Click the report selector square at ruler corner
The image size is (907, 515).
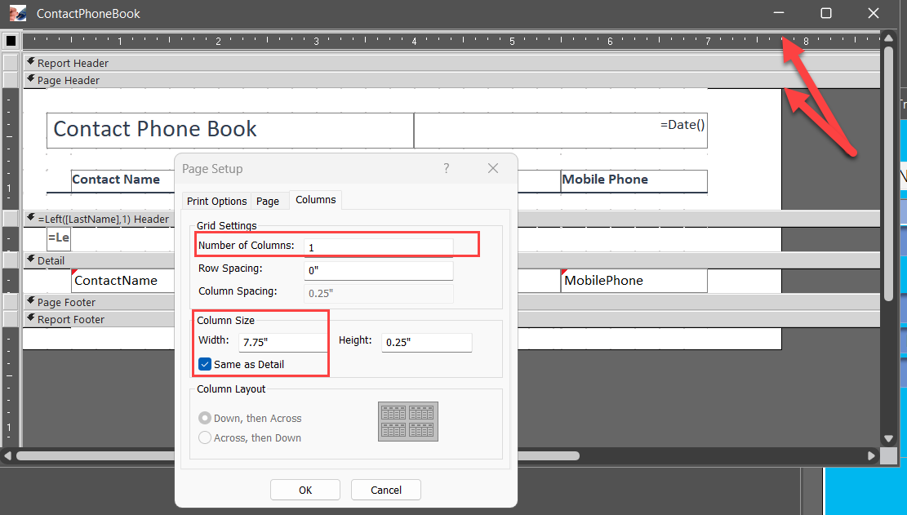(11, 41)
